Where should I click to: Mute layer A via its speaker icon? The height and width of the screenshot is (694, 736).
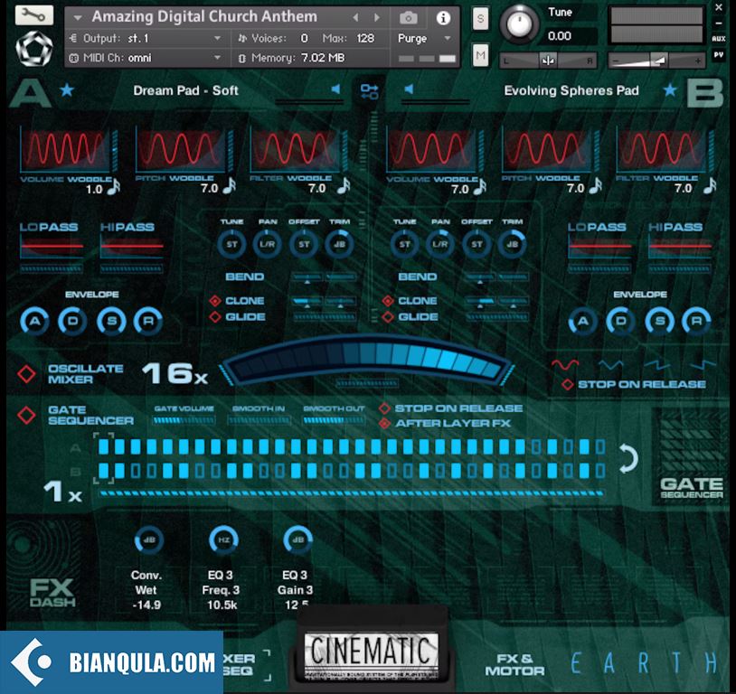coord(335,89)
